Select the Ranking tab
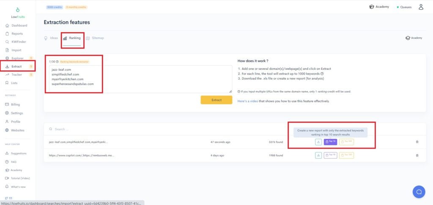This screenshot has width=433, height=205. point(72,38)
